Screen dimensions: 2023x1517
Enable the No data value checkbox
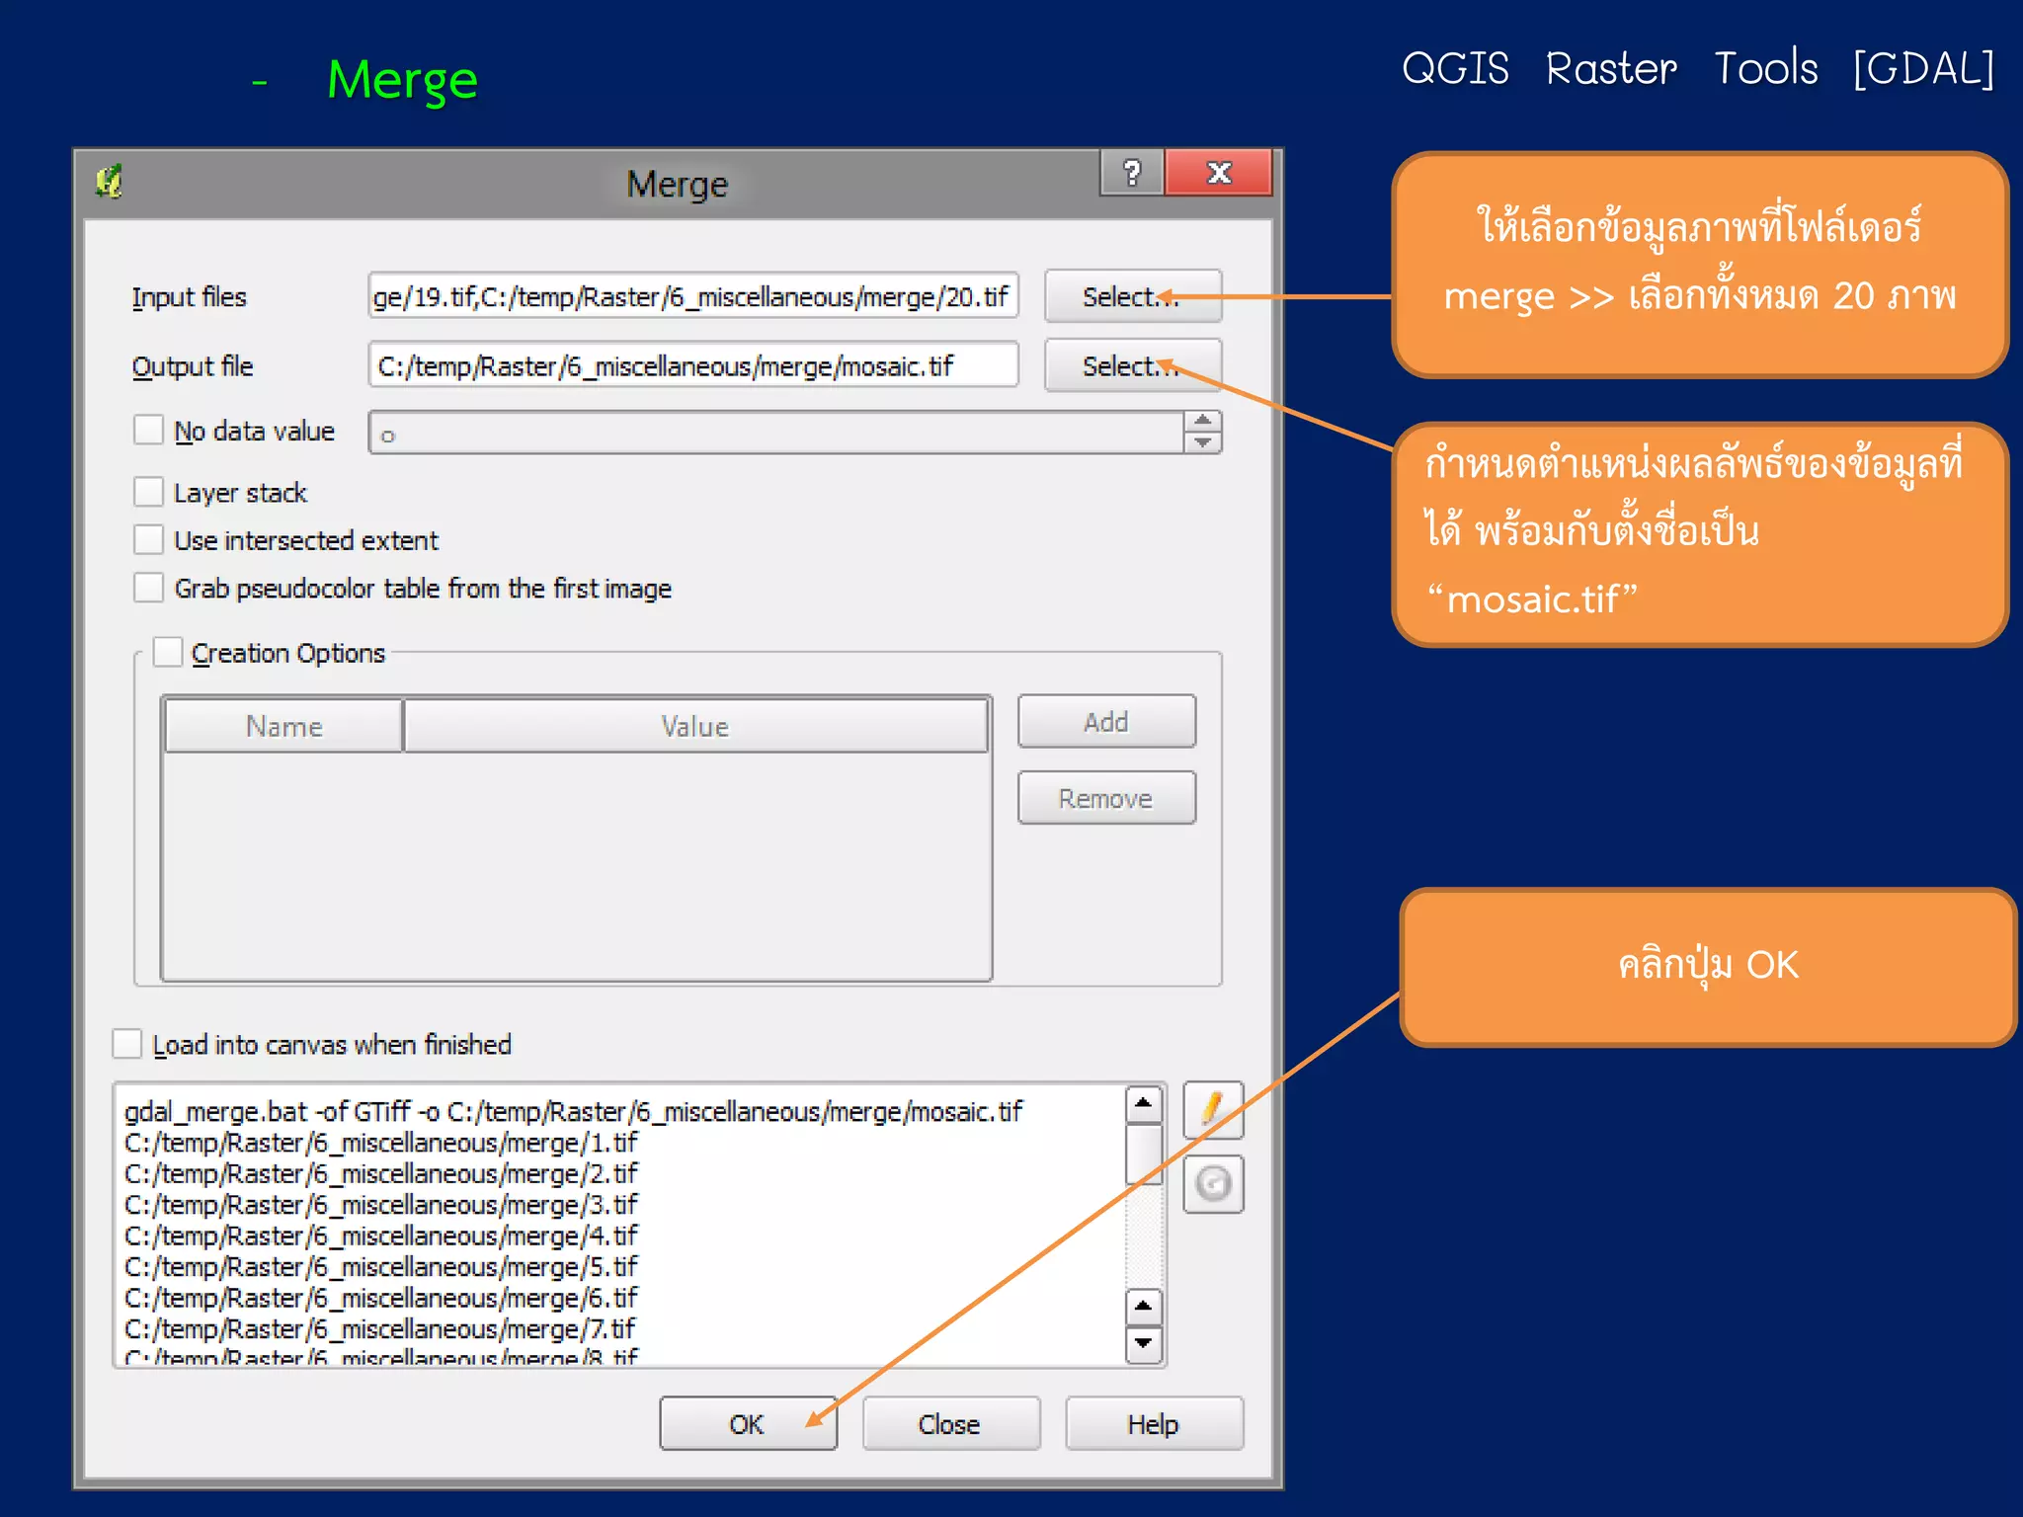click(148, 430)
